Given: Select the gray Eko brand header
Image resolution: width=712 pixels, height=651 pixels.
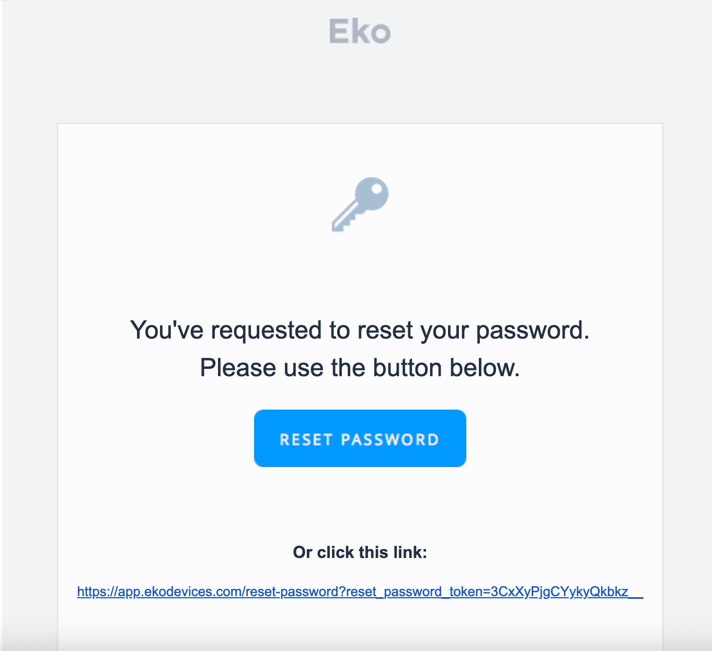Looking at the screenshot, I should click(360, 31).
